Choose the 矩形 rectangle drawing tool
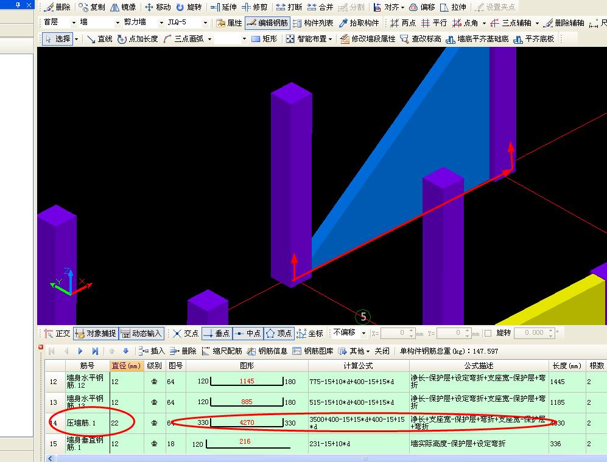Viewport: 607px width, 462px height. tap(264, 39)
